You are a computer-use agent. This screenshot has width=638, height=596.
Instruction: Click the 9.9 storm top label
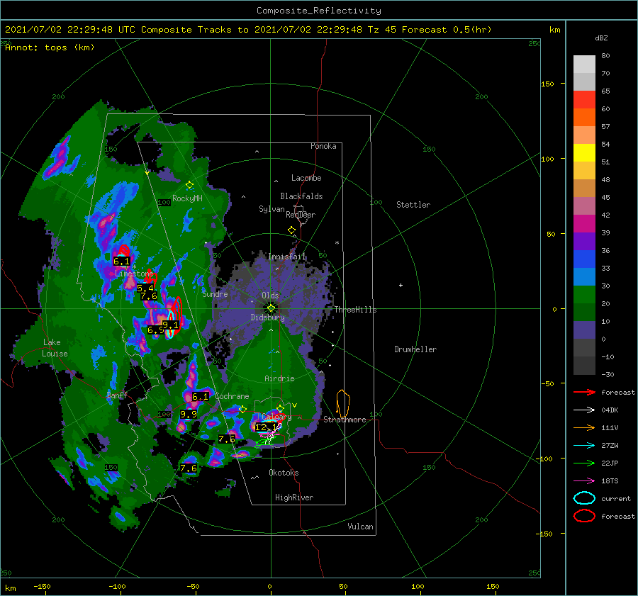pyautogui.click(x=189, y=414)
